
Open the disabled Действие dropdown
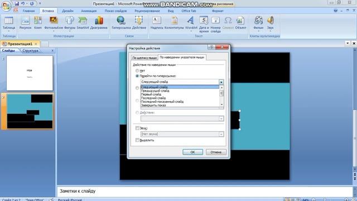[x=221, y=118]
